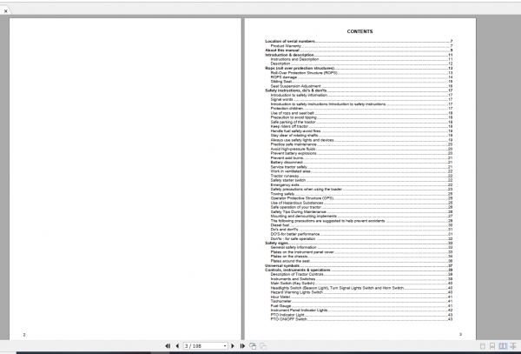Click 'Tractor runaway' entry
Image resolution: width=521 pixels, height=354 pixels.
pos(285,176)
